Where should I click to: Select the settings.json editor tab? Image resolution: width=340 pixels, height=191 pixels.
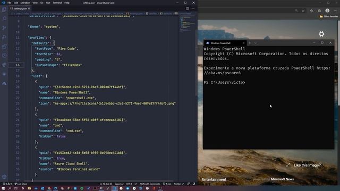tap(20, 8)
